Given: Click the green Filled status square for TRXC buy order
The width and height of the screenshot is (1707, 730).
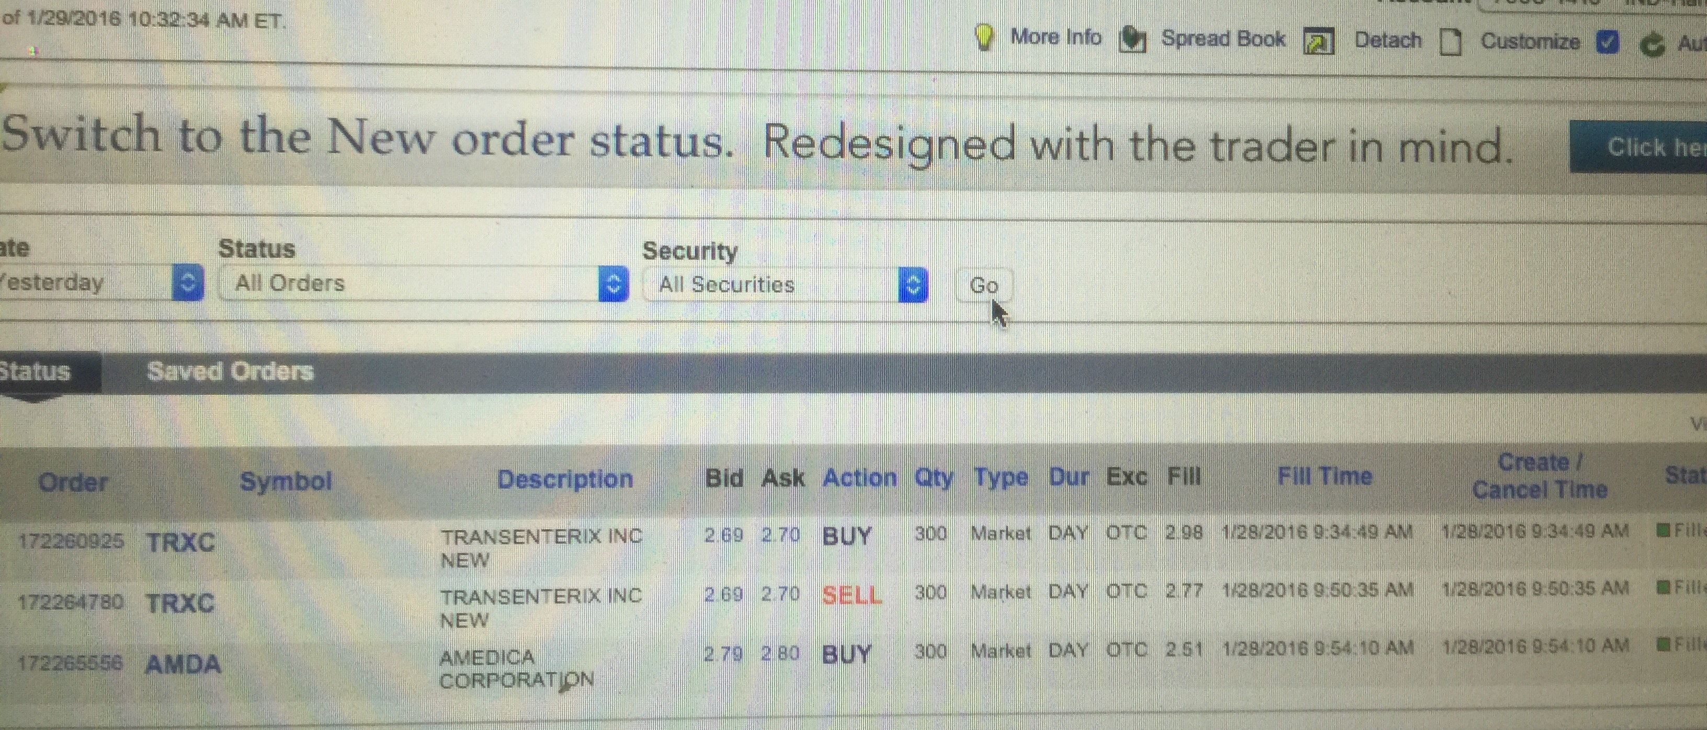Looking at the screenshot, I should (1662, 530).
